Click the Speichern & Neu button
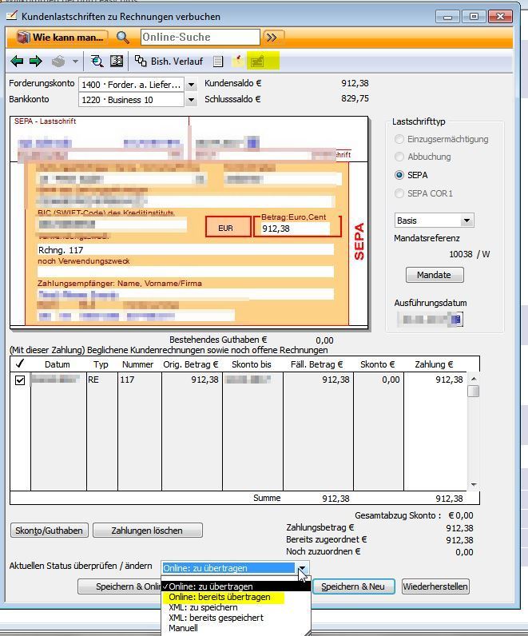The image size is (528, 636). coord(353,586)
